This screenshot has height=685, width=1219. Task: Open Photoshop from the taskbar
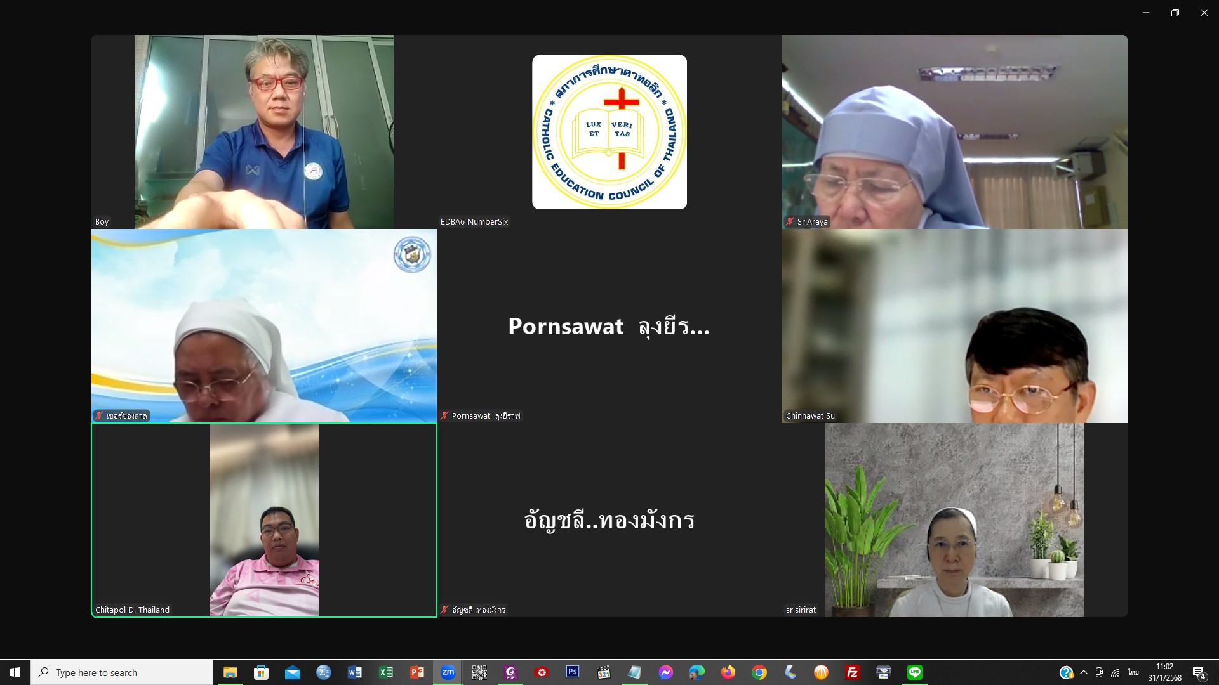click(572, 672)
